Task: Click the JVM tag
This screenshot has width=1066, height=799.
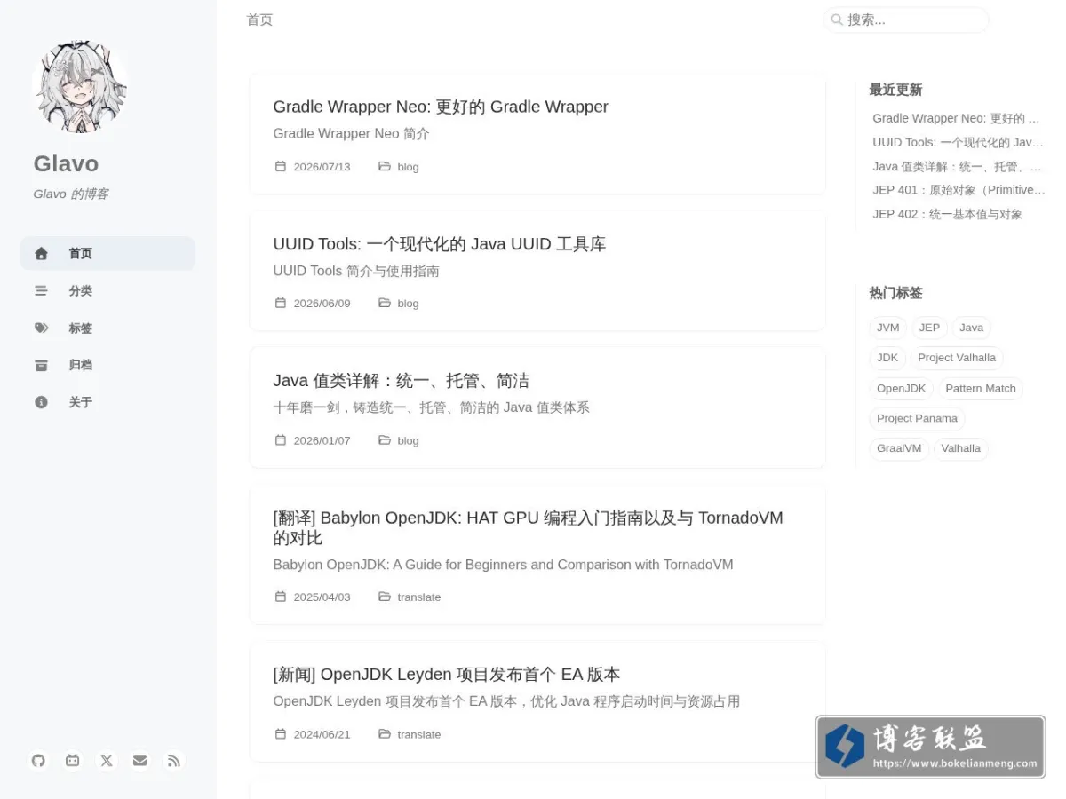Action: pos(888,328)
